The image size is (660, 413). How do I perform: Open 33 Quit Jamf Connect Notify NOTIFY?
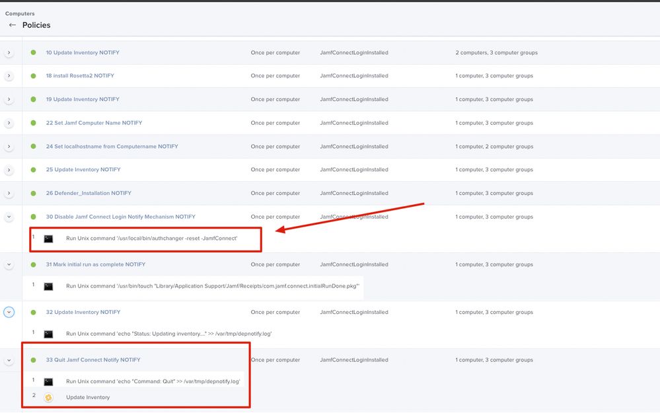(x=93, y=360)
